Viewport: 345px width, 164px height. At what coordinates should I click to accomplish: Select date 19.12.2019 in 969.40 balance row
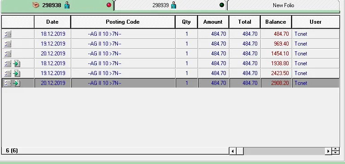point(53,44)
